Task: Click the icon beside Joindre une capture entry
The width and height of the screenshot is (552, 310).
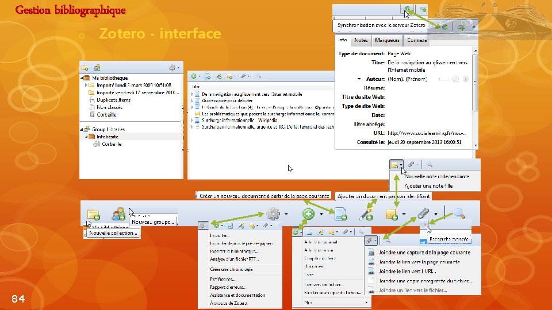Action: point(371,253)
